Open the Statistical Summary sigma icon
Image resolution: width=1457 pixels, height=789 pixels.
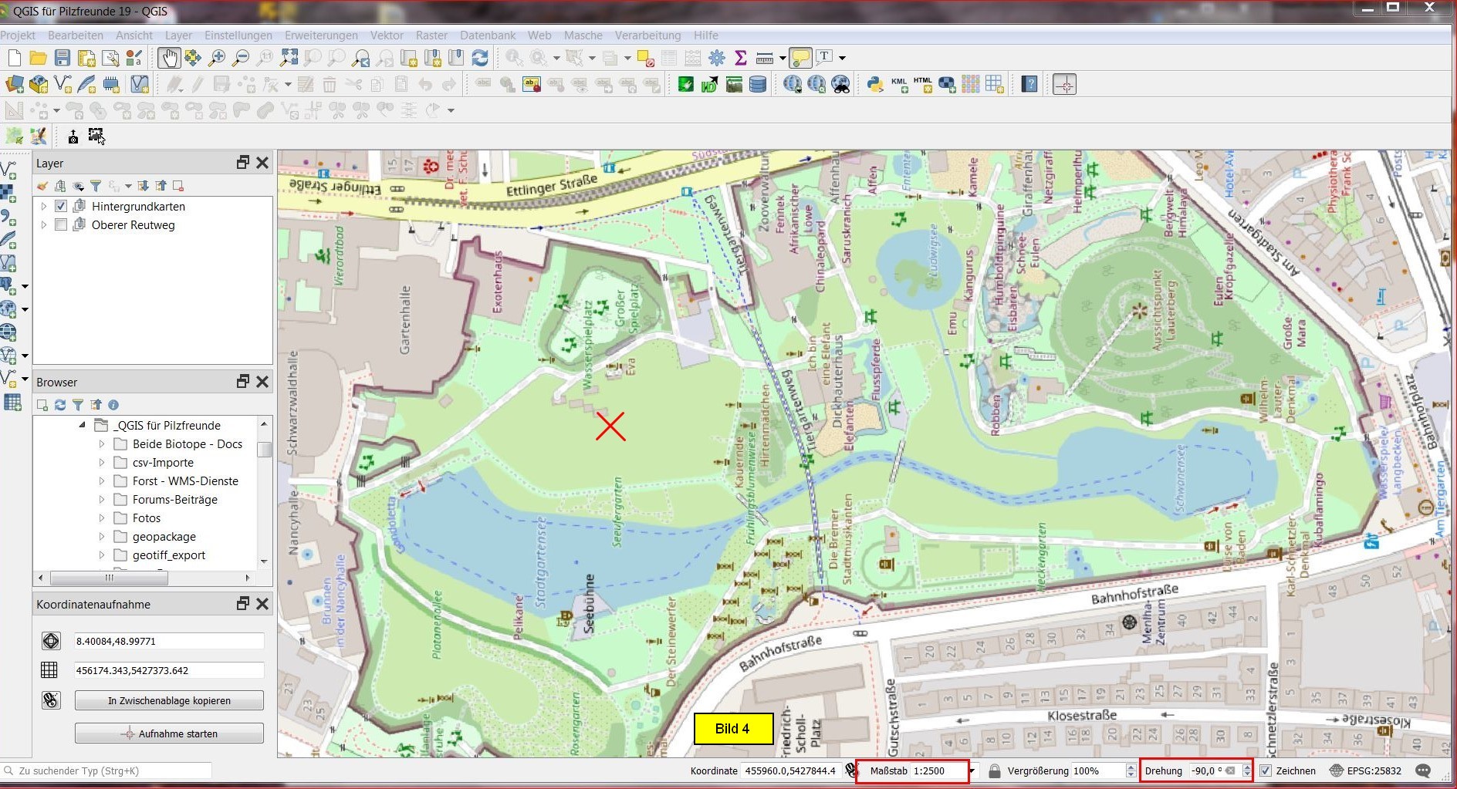coord(741,58)
